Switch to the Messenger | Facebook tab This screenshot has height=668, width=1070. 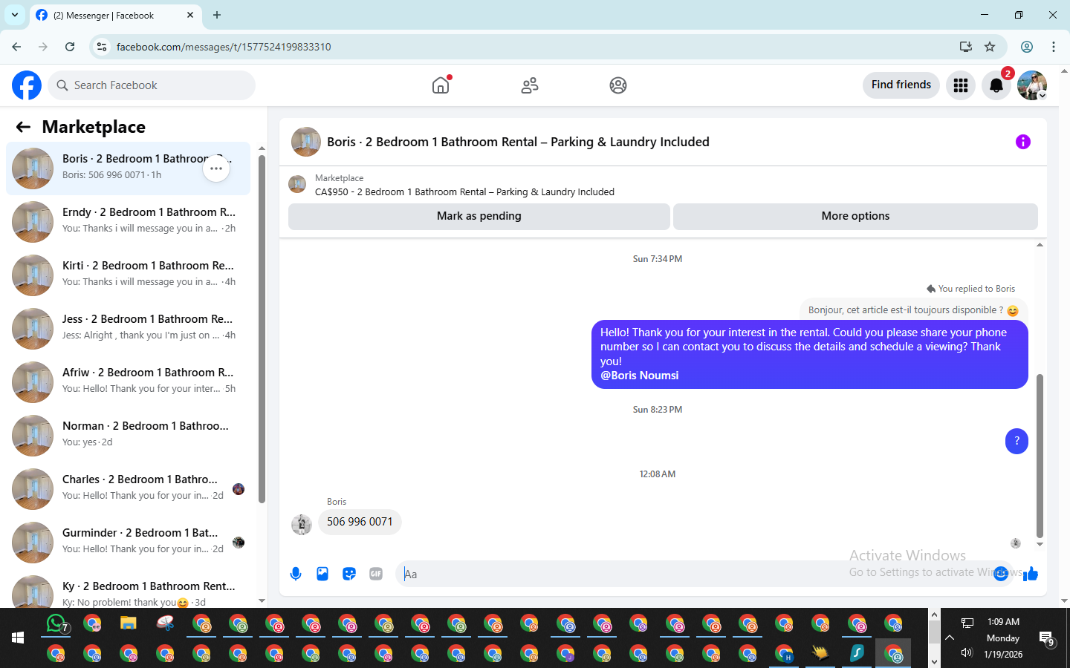[x=115, y=15]
